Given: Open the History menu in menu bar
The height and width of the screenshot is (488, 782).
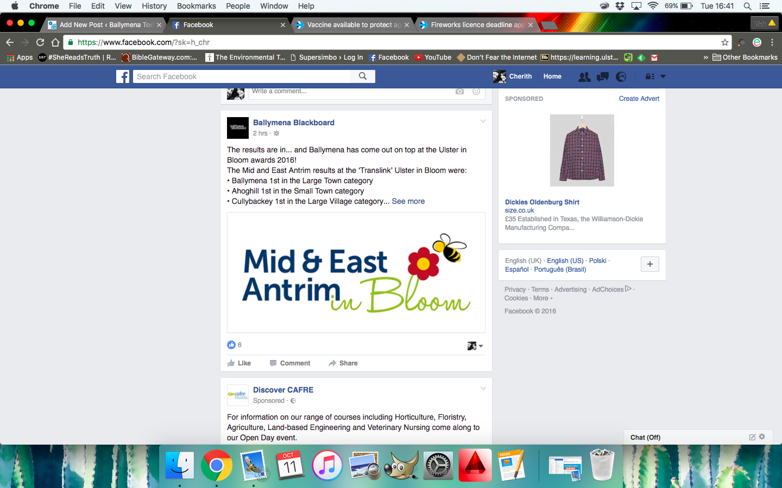Looking at the screenshot, I should 154,6.
